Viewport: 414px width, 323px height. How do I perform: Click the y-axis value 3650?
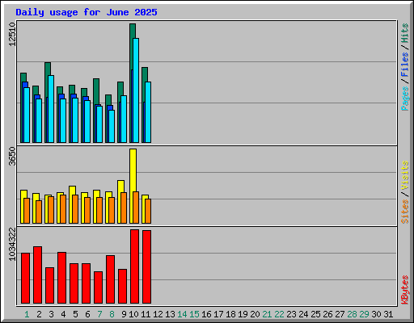pyautogui.click(x=12, y=157)
